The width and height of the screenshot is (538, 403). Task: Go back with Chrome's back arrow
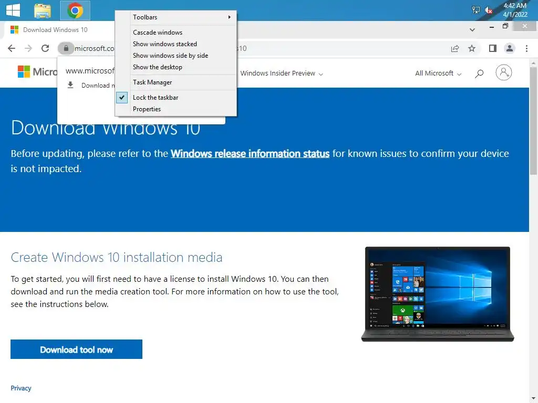(x=12, y=48)
